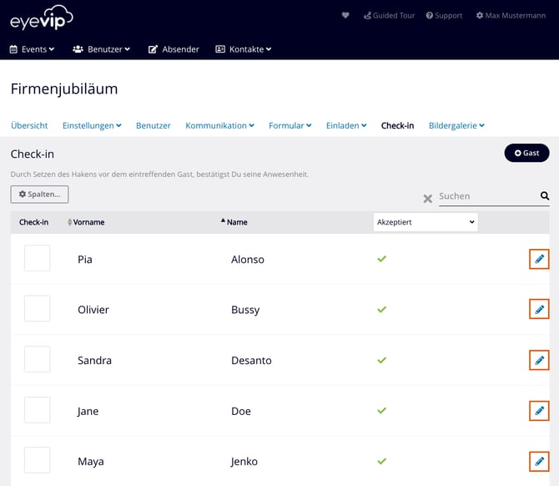Open the Events menu in the navbar
This screenshot has height=486, width=559.
[x=32, y=49]
